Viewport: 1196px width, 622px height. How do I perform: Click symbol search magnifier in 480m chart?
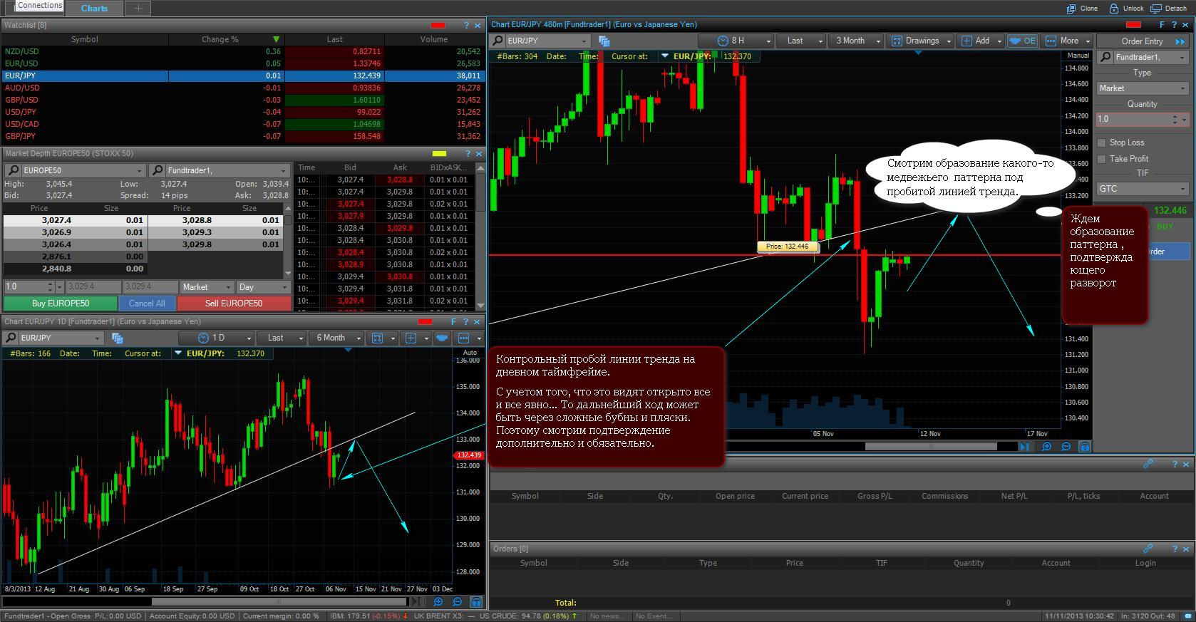coord(498,41)
